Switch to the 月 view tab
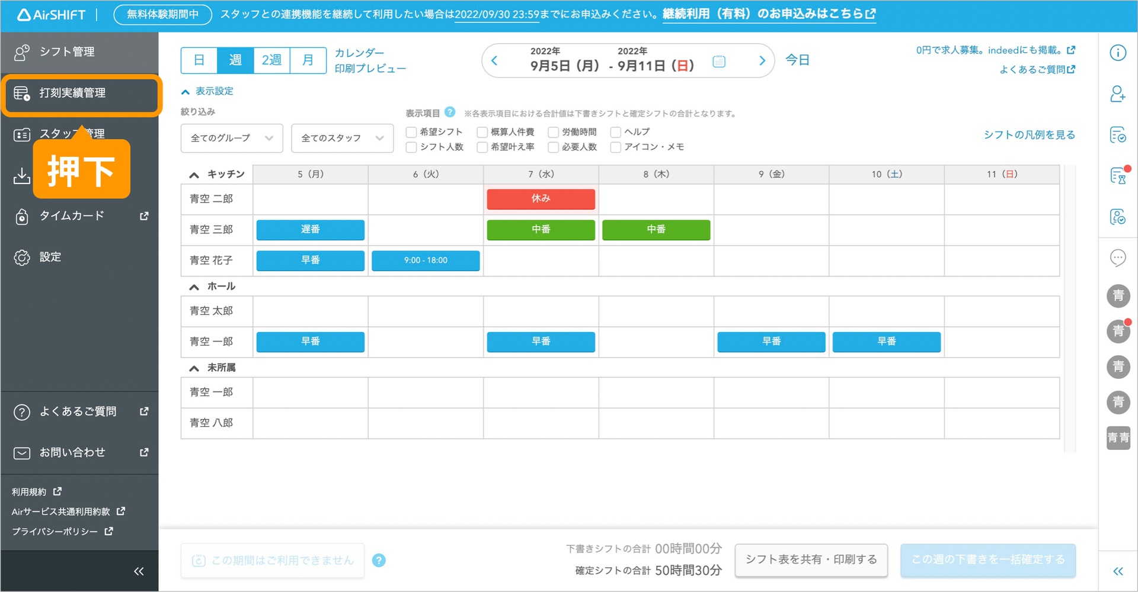The image size is (1138, 592). pos(308,60)
